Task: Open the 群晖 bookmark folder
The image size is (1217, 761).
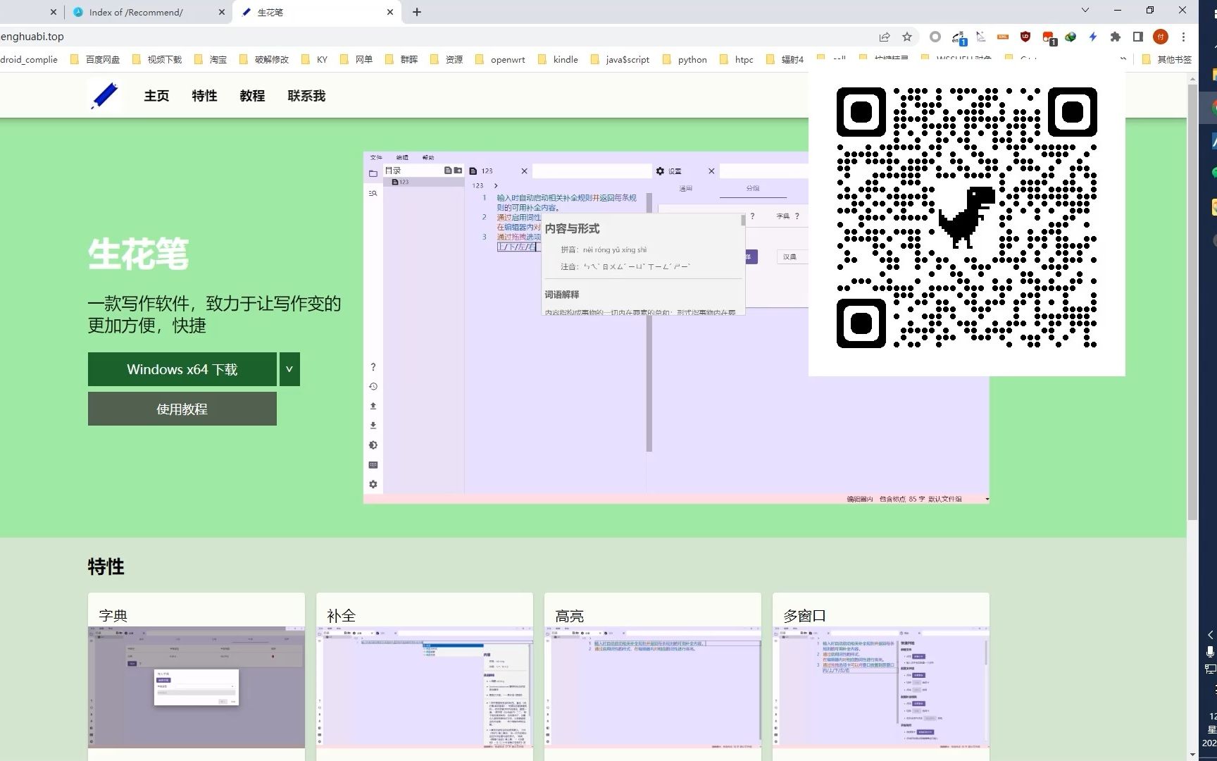Action: (x=401, y=59)
